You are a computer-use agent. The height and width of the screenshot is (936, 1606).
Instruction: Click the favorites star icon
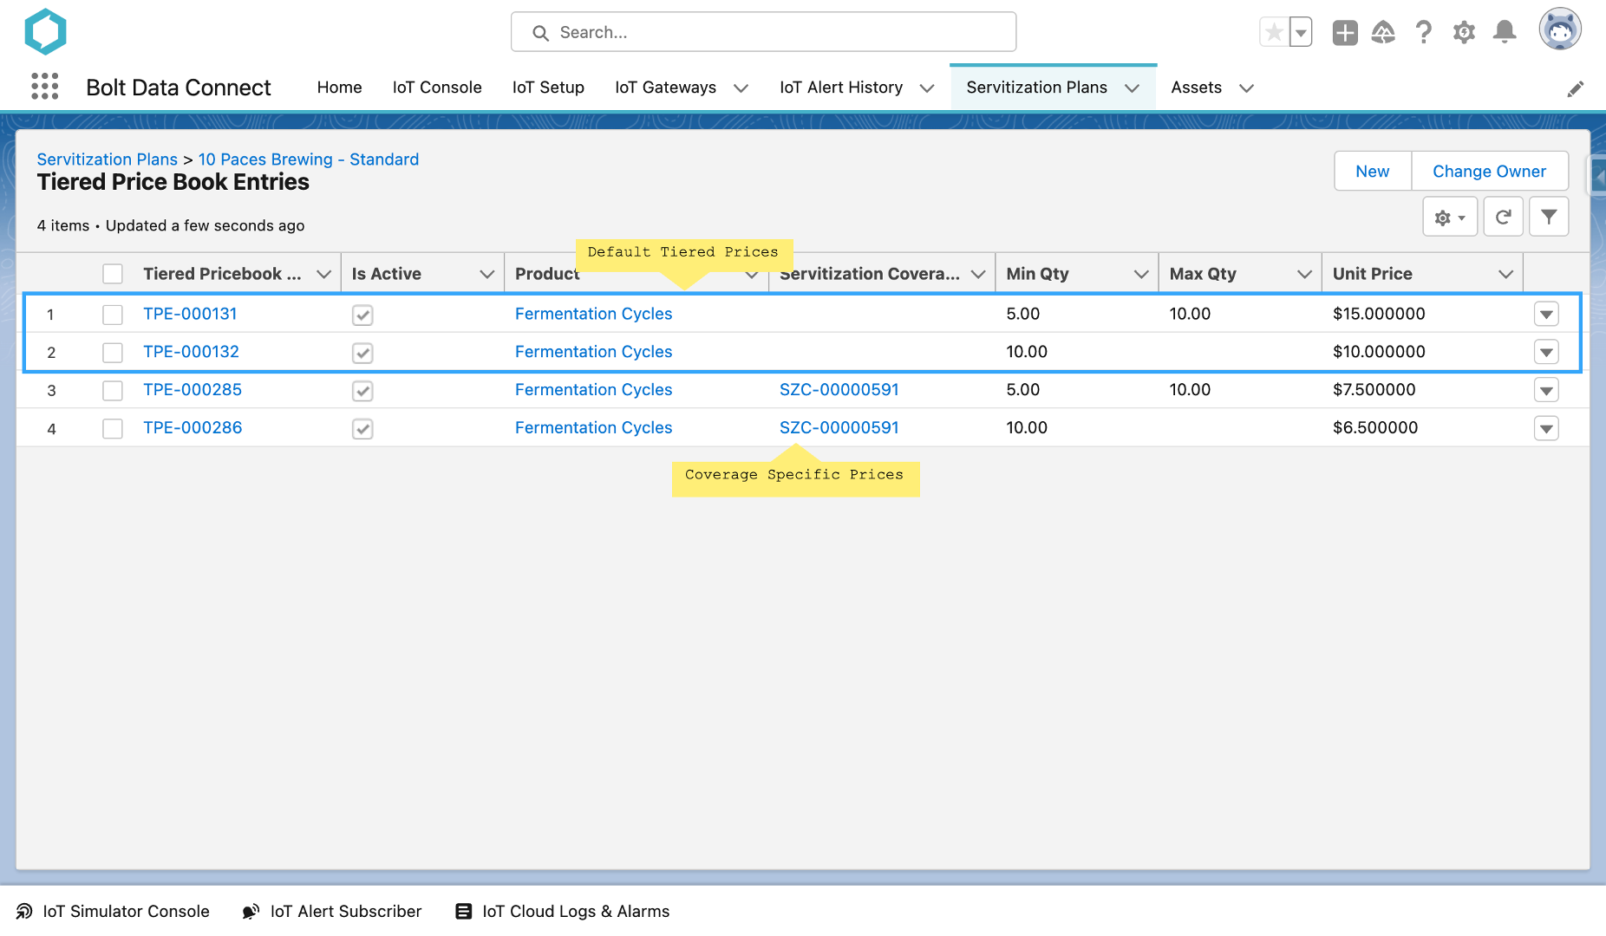(1274, 33)
